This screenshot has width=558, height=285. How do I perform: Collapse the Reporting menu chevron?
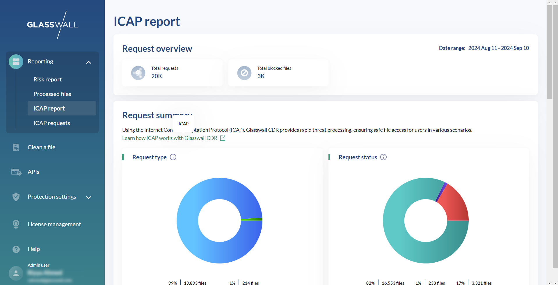pyautogui.click(x=89, y=62)
